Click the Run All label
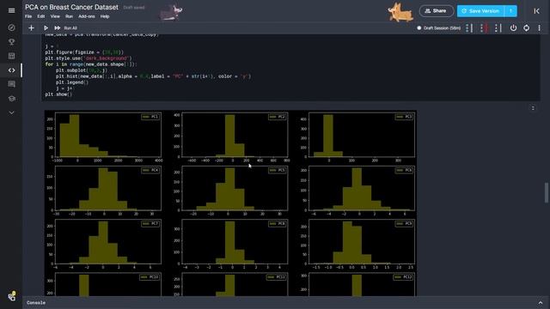Viewport: 550px width, 309px height. point(70,28)
